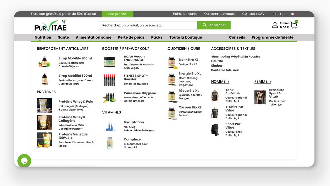Click the Puissance Oxygène product image
Viewport: 330px width, 186px height.
(110, 97)
